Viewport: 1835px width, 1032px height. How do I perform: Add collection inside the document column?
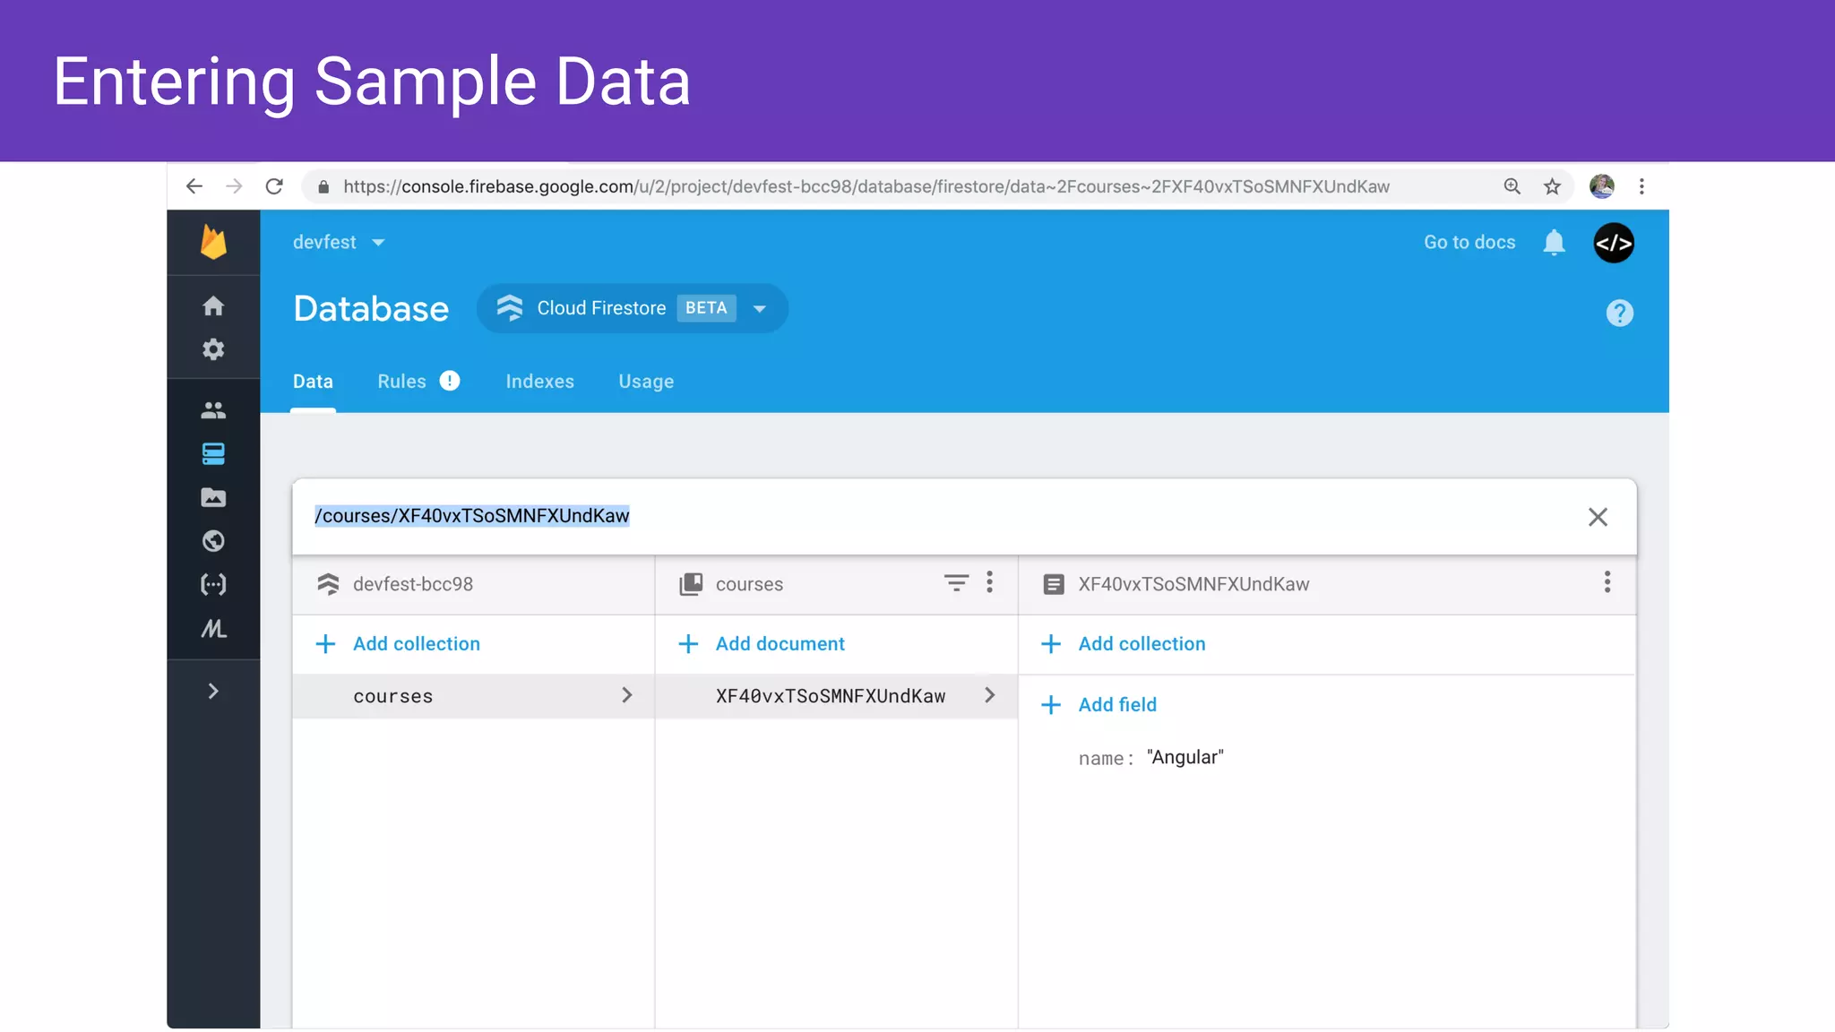[x=1124, y=644]
